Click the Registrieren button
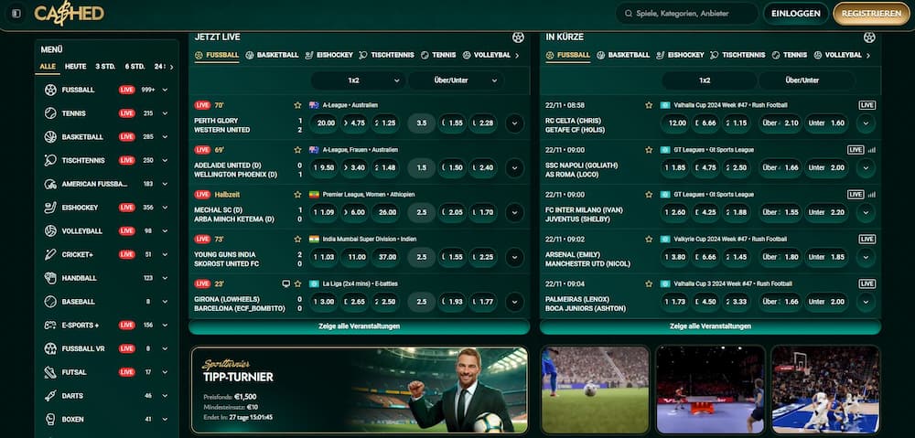This screenshot has width=915, height=438. pos(871,14)
